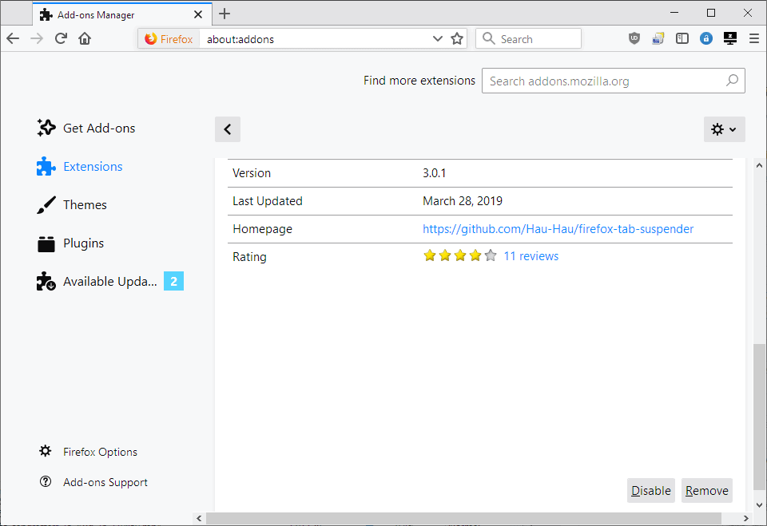Open a new tab with the plus button
This screenshot has height=526, width=767.
[225, 14]
